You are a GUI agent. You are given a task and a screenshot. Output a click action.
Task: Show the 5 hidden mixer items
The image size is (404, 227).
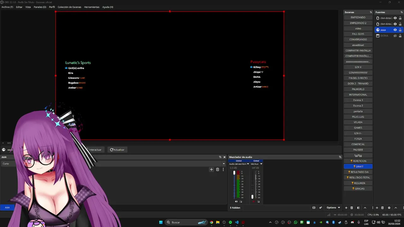[235, 208]
